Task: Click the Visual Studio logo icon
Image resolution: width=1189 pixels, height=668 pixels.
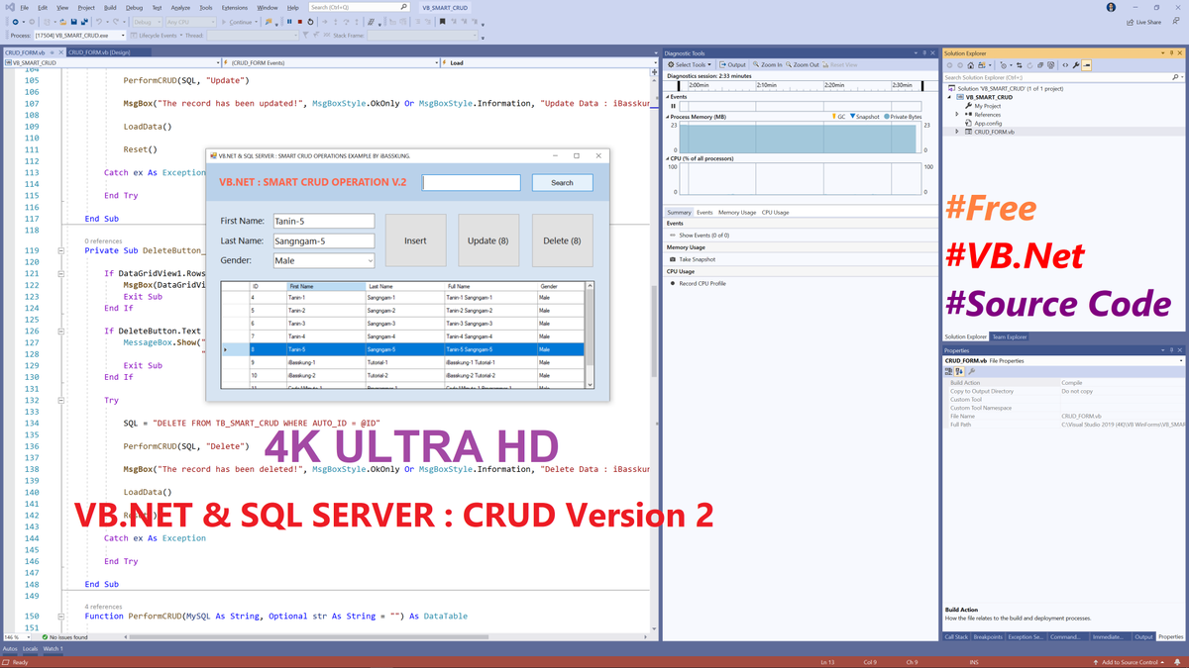Action: click(10, 7)
